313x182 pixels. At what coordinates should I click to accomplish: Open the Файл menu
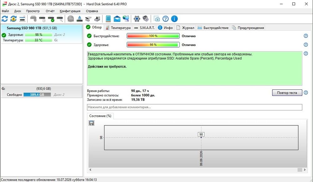5,11
